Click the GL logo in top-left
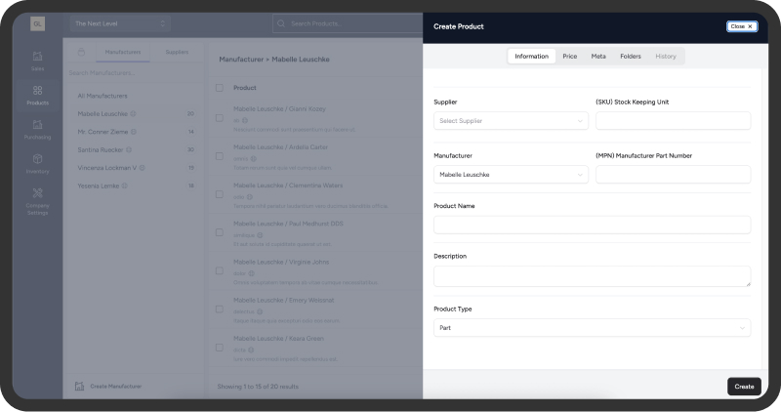781x412 pixels. pos(37,23)
